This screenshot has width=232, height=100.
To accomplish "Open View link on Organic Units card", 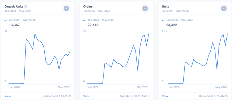I will click(8, 96).
